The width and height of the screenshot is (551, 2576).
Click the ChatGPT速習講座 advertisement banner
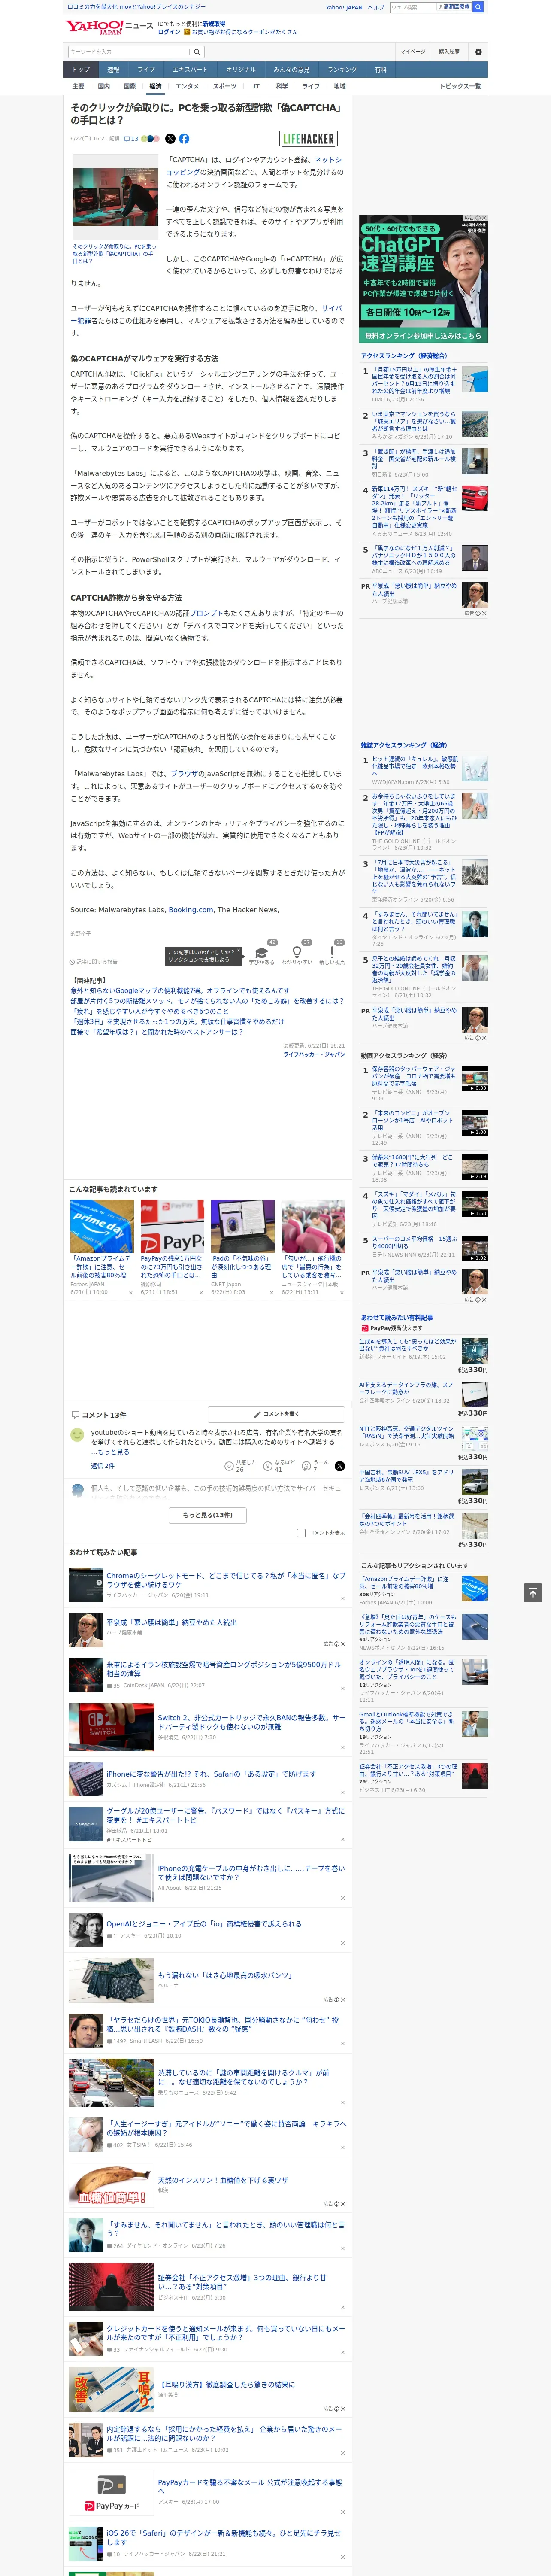pos(424,279)
